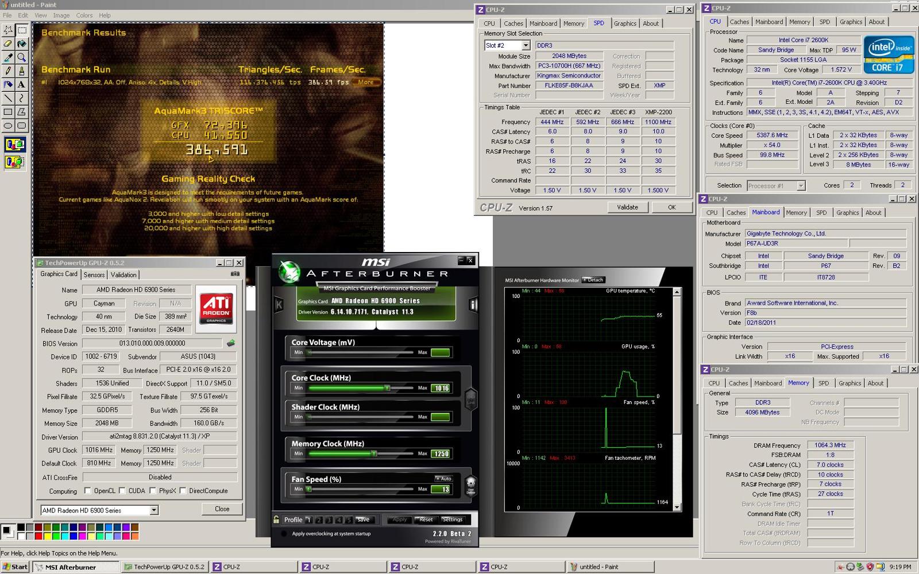Select the rectangular Select tool in Paint

(x=22, y=30)
